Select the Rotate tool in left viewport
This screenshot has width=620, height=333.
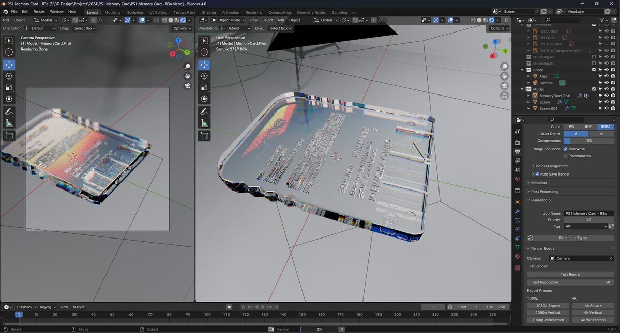(x=9, y=76)
